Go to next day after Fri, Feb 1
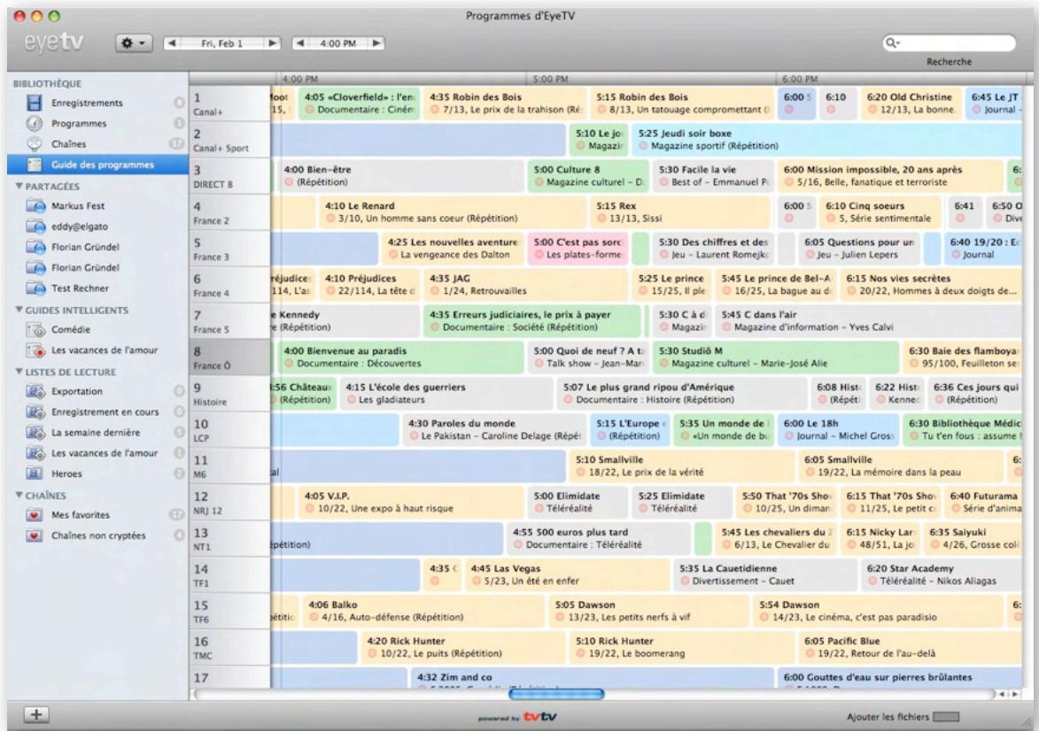Viewport: 1039px width, 731px height. pyautogui.click(x=272, y=43)
